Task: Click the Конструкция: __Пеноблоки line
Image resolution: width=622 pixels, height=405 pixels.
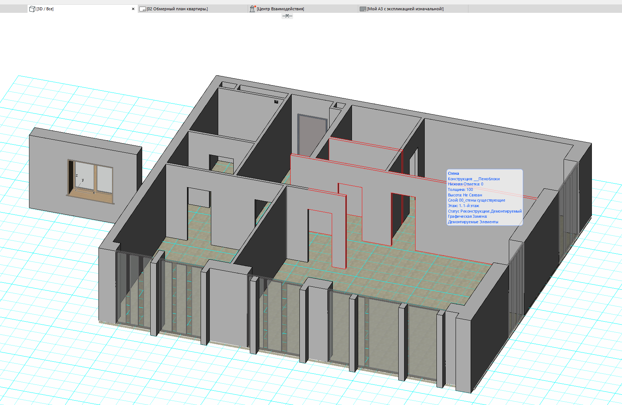Action: pos(474,179)
